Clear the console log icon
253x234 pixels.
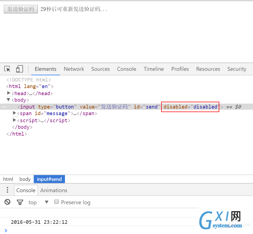tap(7, 202)
